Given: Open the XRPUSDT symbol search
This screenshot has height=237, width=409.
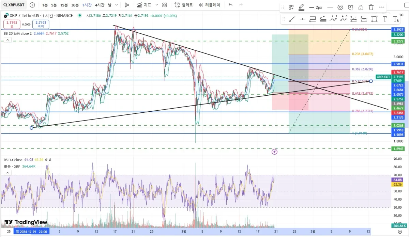Looking at the screenshot, I should click(x=14, y=5).
